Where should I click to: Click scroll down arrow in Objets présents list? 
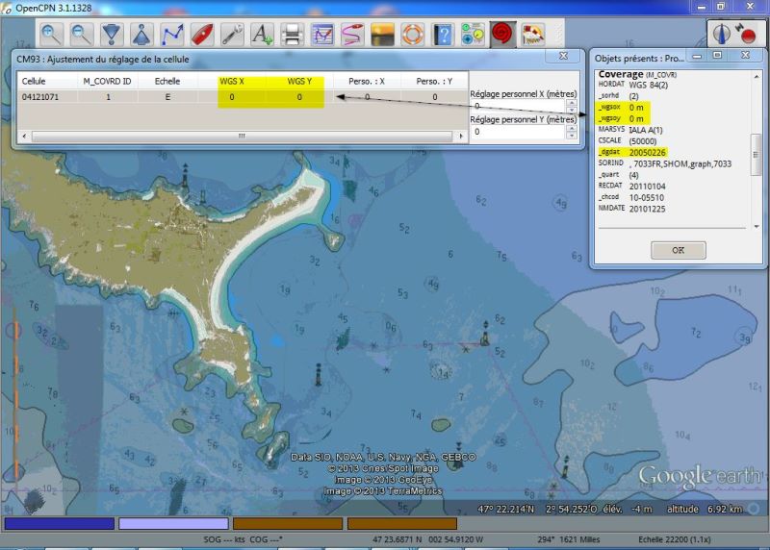coord(757,226)
